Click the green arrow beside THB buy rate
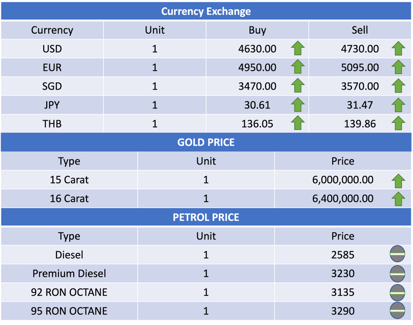The width and height of the screenshot is (413, 325). [298, 123]
